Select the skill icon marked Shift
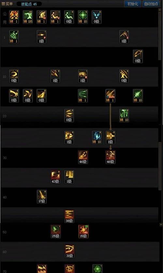Image resolution: width=163 pixels, height=273 pixels. tap(111, 96)
